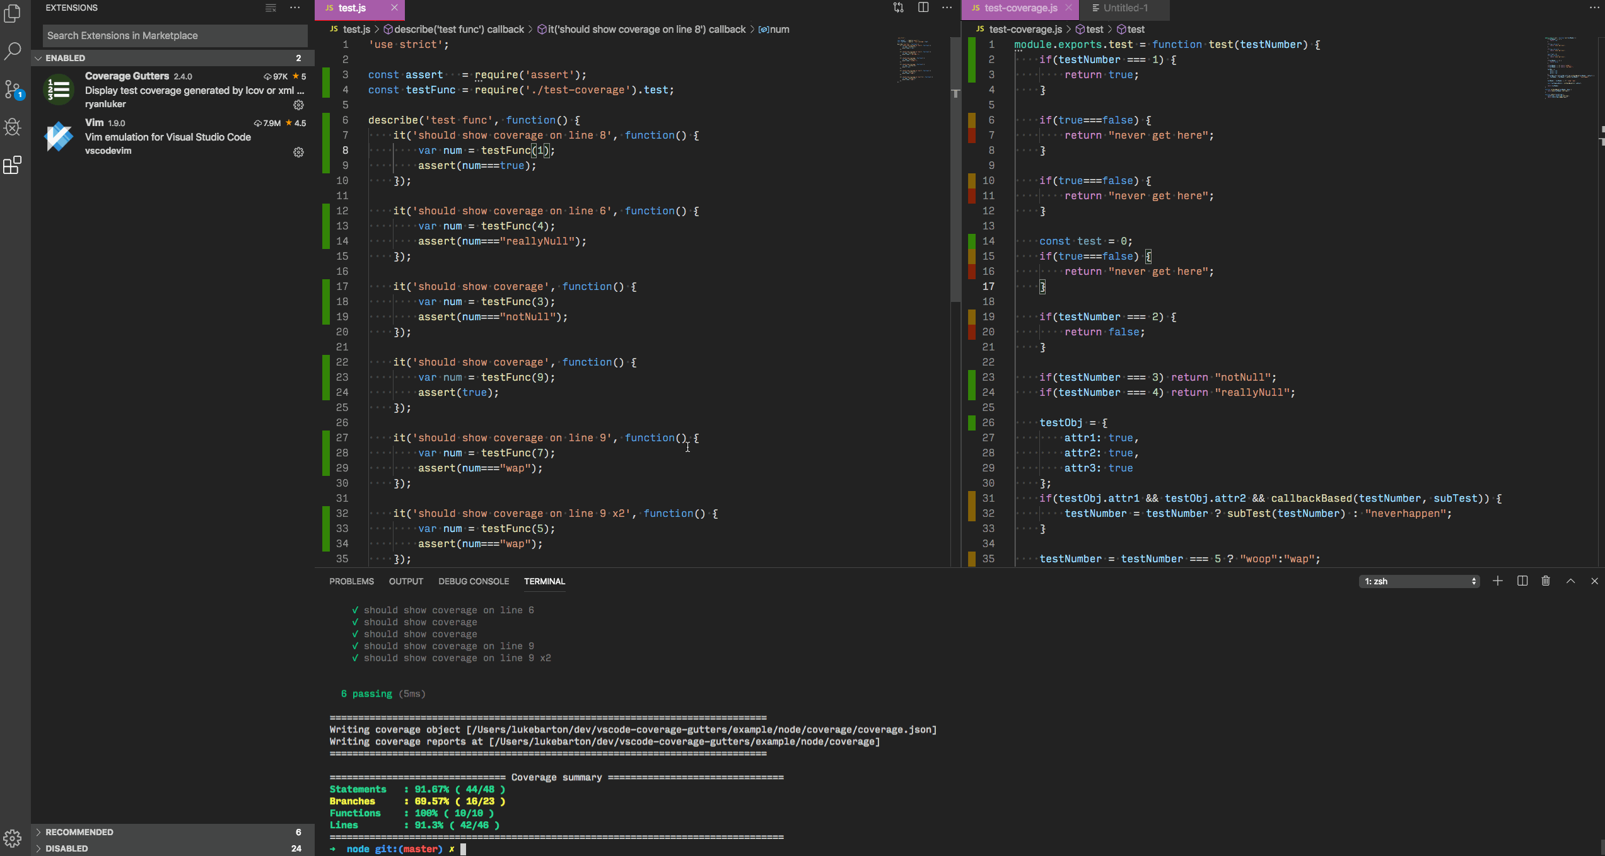This screenshot has height=856, width=1605.
Task: Expand the DISABLED extensions section
Action: pyautogui.click(x=172, y=848)
